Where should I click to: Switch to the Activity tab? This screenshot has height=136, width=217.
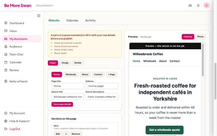click(90, 20)
